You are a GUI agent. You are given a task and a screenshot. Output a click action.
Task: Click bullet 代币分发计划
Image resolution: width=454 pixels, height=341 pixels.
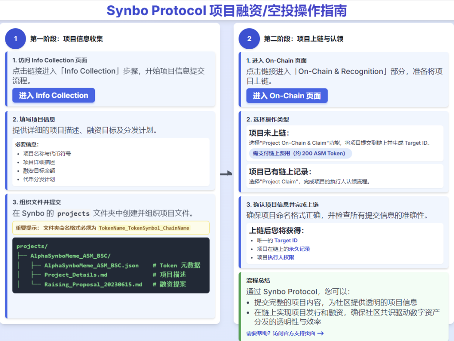[39, 179]
